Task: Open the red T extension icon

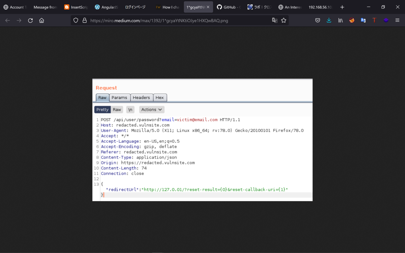Action: tap(374, 21)
